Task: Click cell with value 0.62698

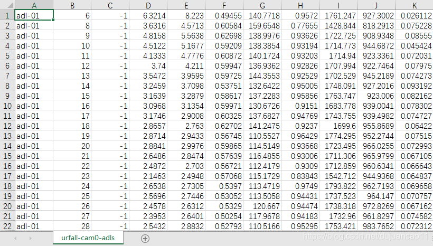Action: pos(224,35)
